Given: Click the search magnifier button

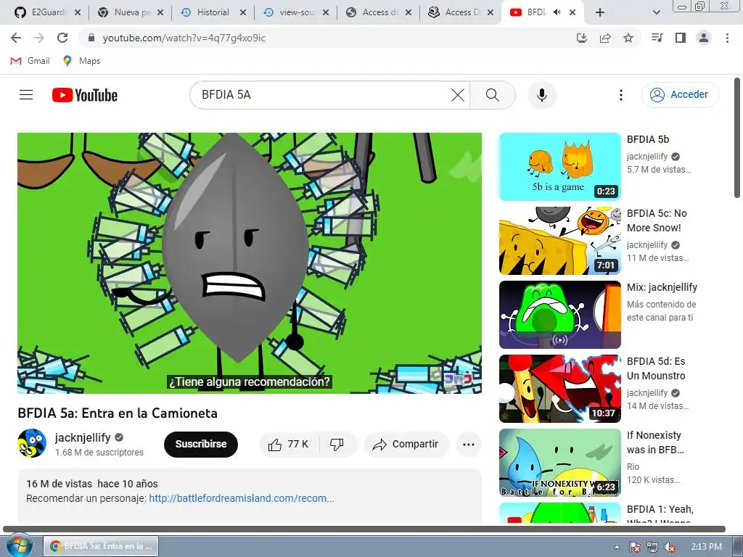Looking at the screenshot, I should point(493,95).
